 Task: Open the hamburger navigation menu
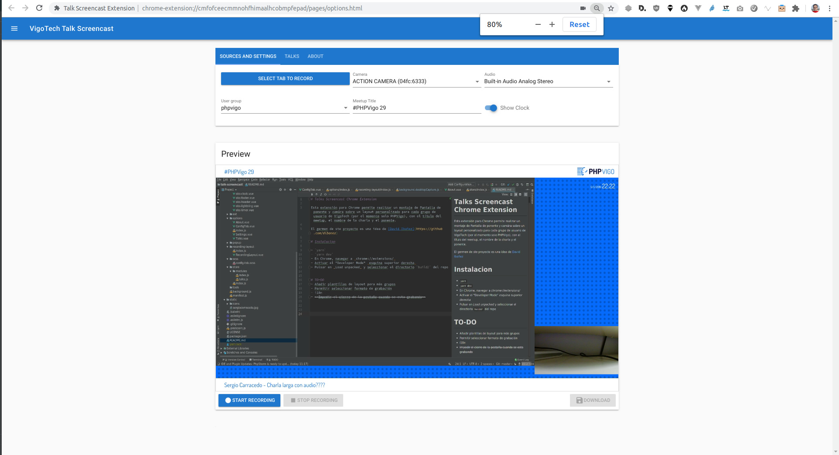tap(14, 28)
